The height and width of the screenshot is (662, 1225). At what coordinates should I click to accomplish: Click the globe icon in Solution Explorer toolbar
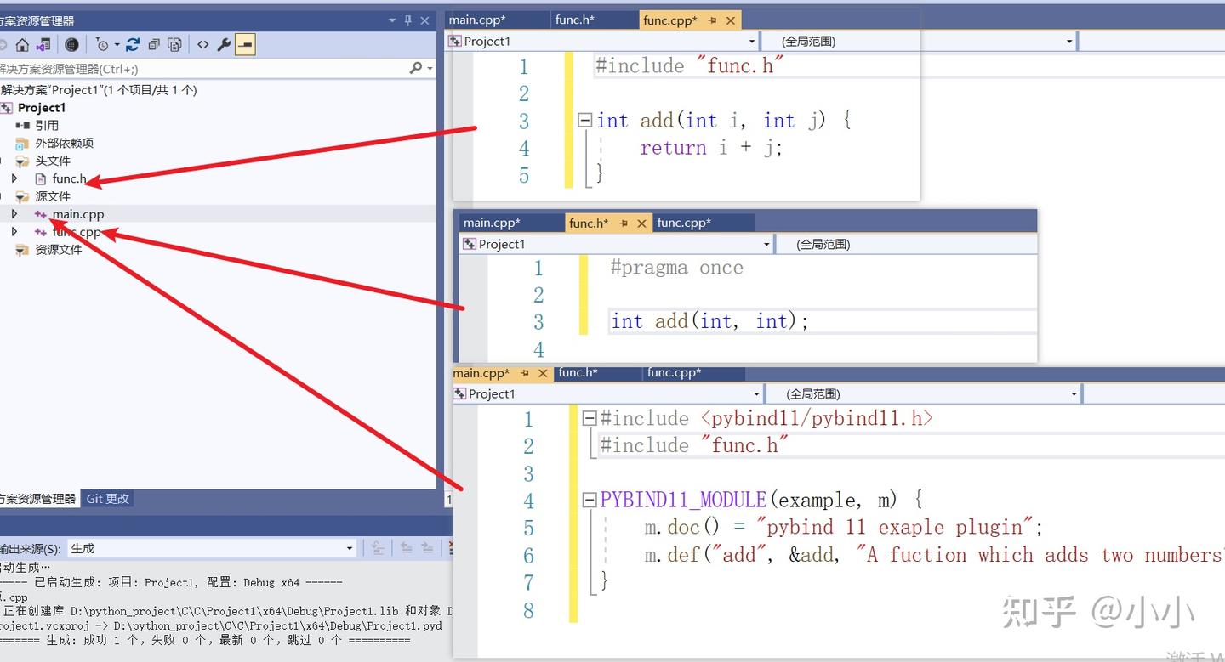pyautogui.click(x=71, y=45)
